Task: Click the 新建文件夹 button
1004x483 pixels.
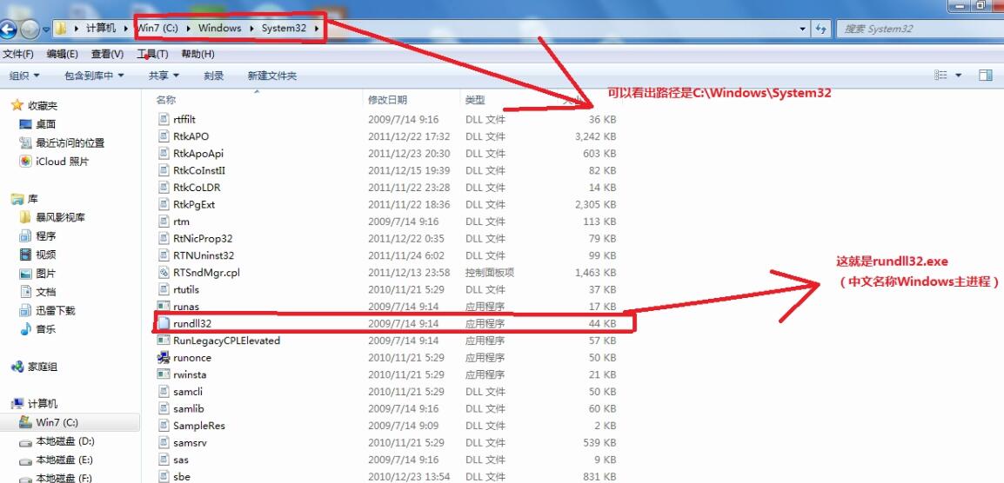Action: click(x=271, y=76)
